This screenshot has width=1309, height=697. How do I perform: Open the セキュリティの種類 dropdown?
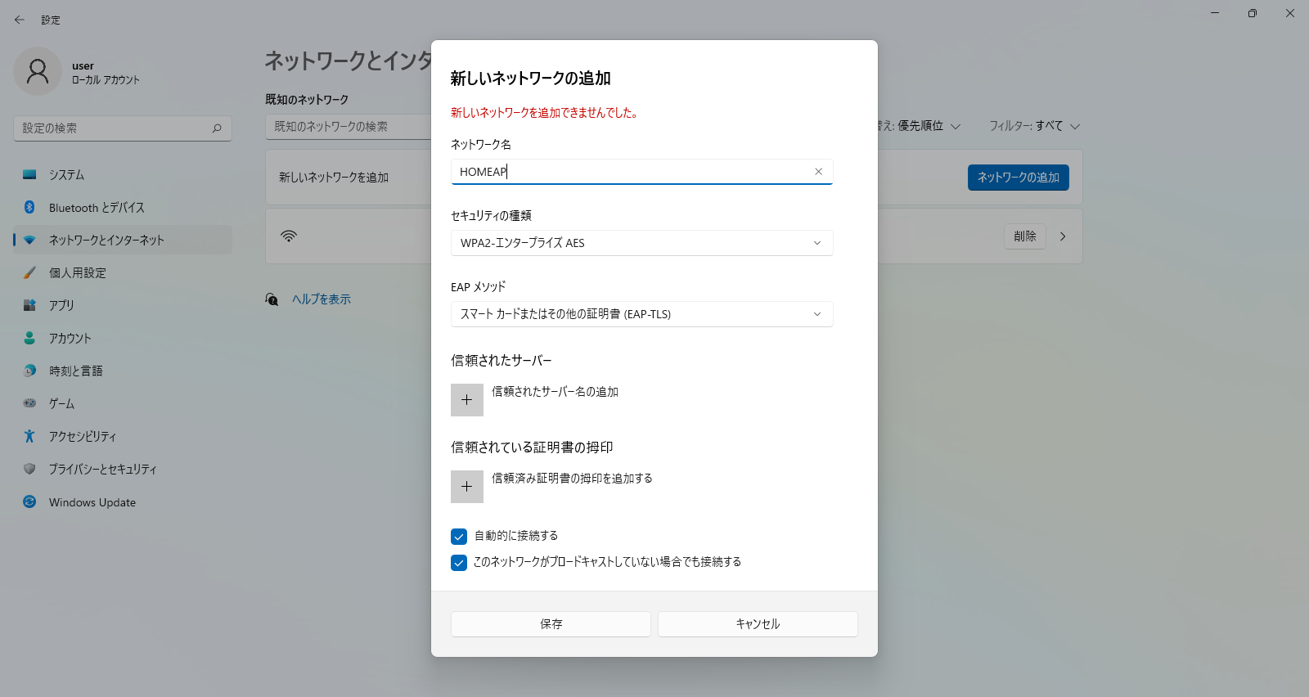[x=641, y=243]
